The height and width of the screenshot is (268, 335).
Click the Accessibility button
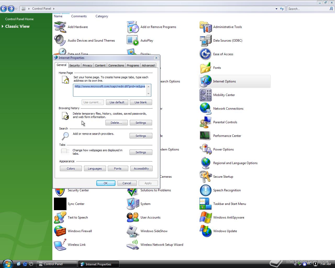point(141,169)
